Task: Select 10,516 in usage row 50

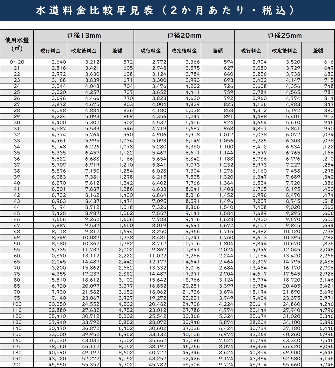Action: [192, 244]
